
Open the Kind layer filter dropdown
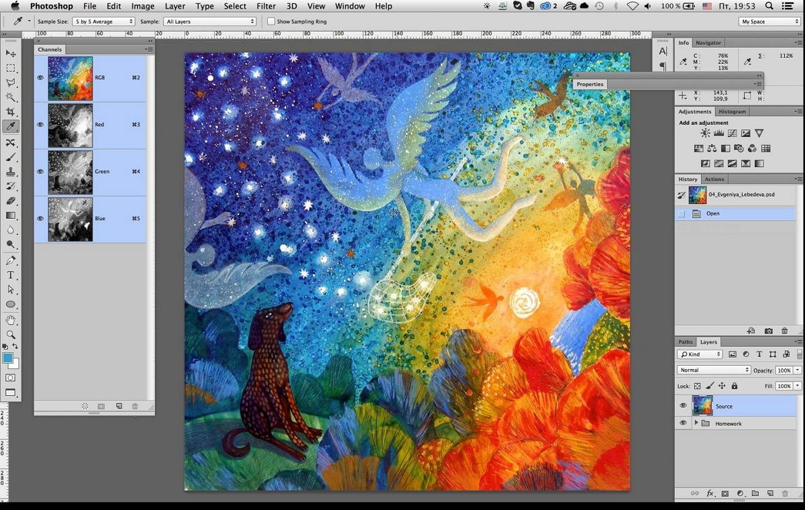click(700, 354)
